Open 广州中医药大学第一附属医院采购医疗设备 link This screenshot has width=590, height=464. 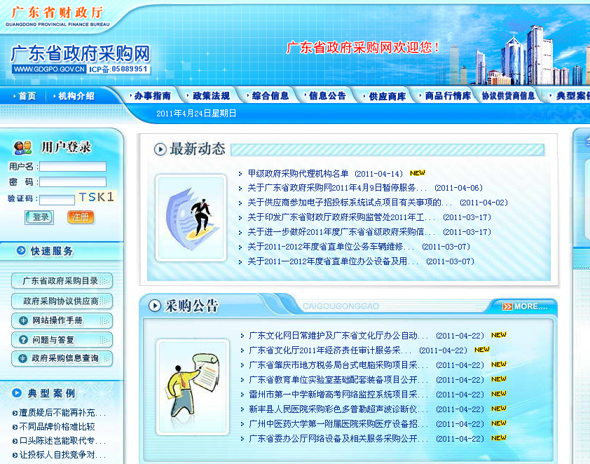point(338,424)
